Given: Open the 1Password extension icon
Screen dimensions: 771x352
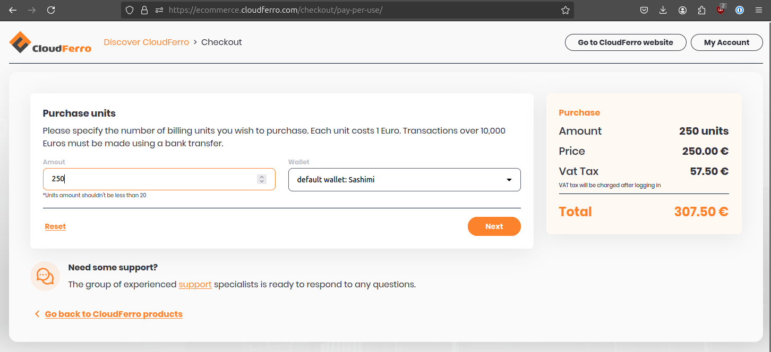Looking at the screenshot, I should [x=740, y=10].
